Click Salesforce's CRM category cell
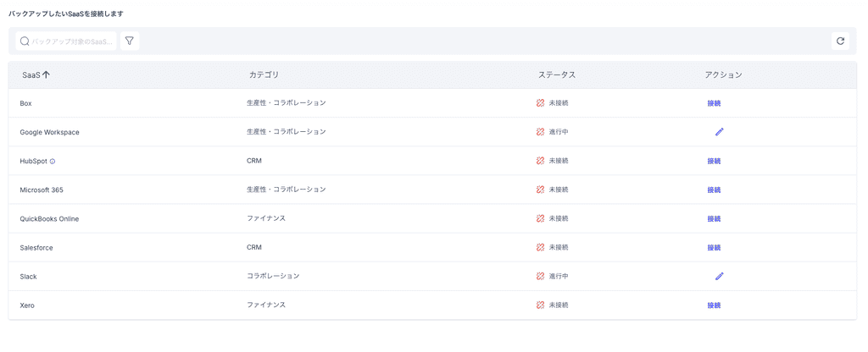 pyautogui.click(x=254, y=247)
